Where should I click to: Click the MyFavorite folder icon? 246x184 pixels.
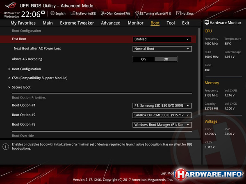(x=73, y=13)
